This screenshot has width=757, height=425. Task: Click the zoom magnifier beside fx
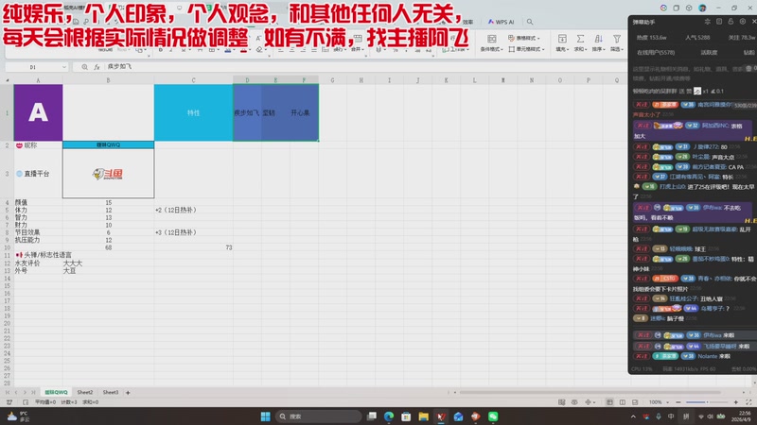pos(84,67)
